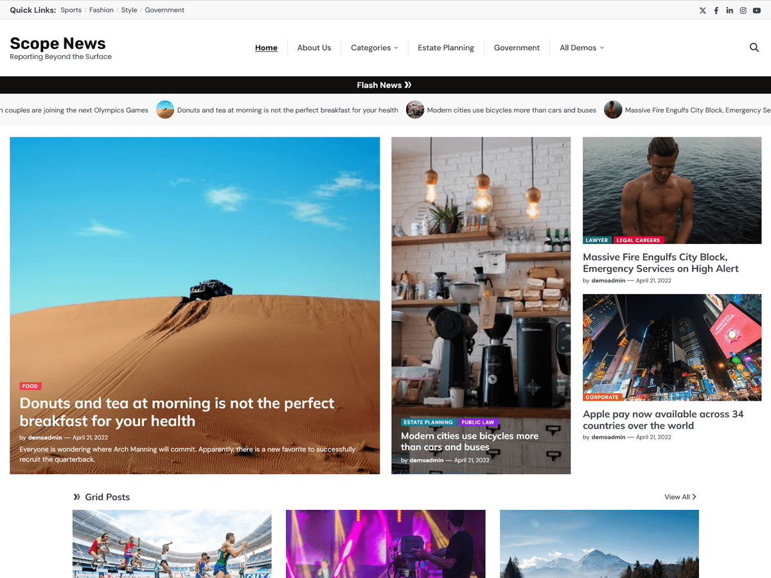Click the Instagram icon at top right

[743, 10]
